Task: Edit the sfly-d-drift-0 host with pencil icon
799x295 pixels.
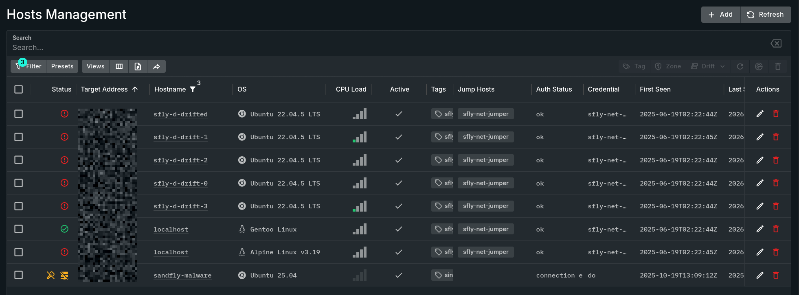Action: click(x=760, y=183)
